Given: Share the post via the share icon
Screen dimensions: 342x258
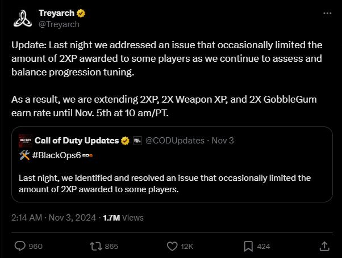Looking at the screenshot, I should [x=324, y=246].
